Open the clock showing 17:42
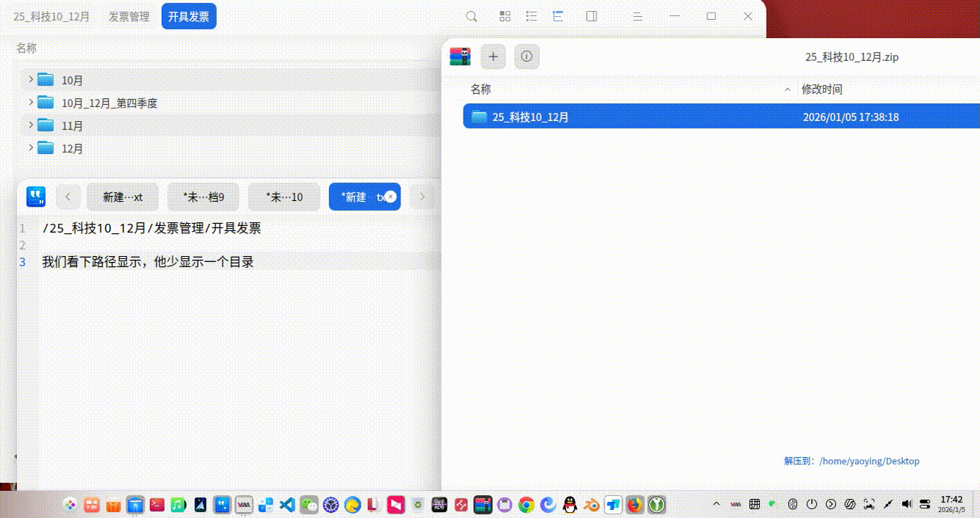The width and height of the screenshot is (980, 518). click(951, 504)
